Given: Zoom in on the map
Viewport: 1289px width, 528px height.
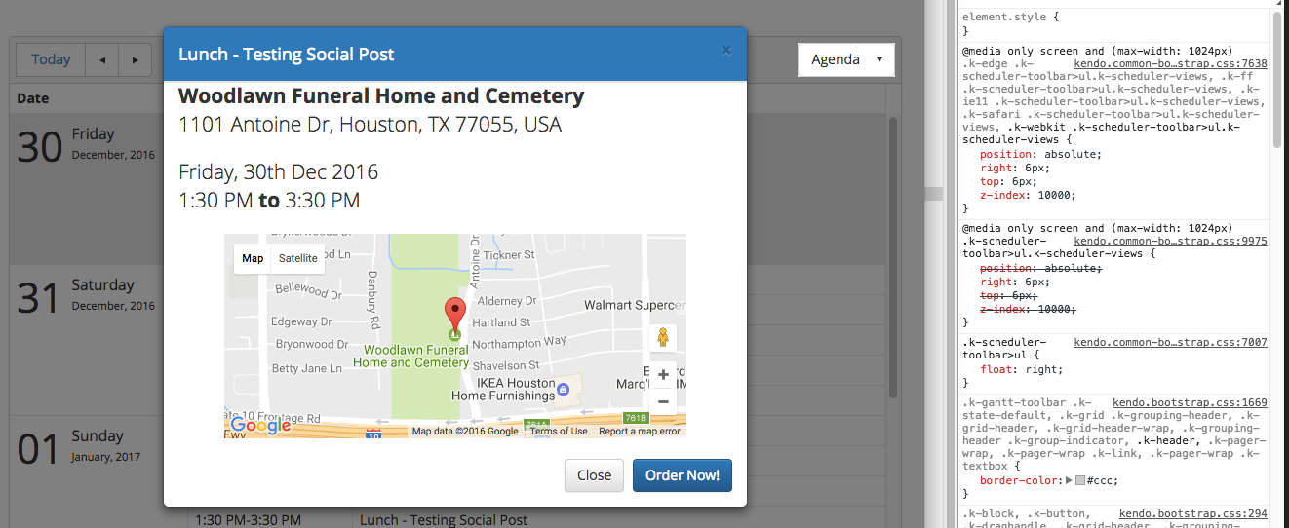Looking at the screenshot, I should pos(663,375).
